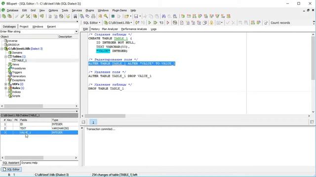Click the icon left of page tab 1
The image size is (316, 177).
83,122
